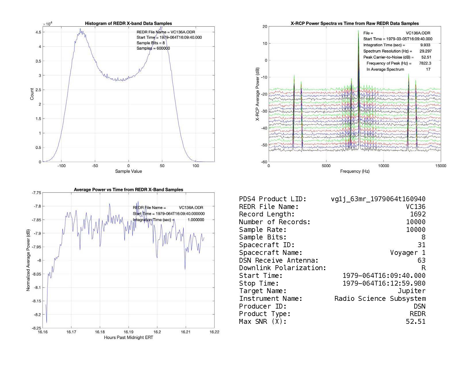Click the 'Jupiter' target name value

coord(411,291)
